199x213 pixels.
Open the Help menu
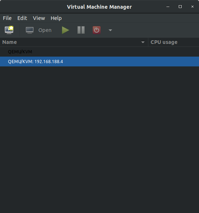(x=56, y=18)
